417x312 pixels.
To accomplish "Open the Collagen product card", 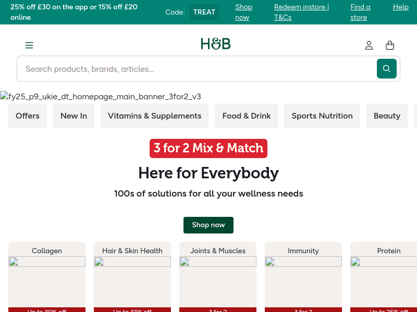I will [47, 276].
